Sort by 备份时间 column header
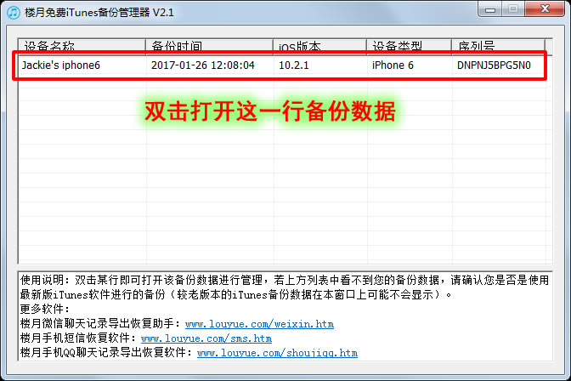 tap(209, 47)
